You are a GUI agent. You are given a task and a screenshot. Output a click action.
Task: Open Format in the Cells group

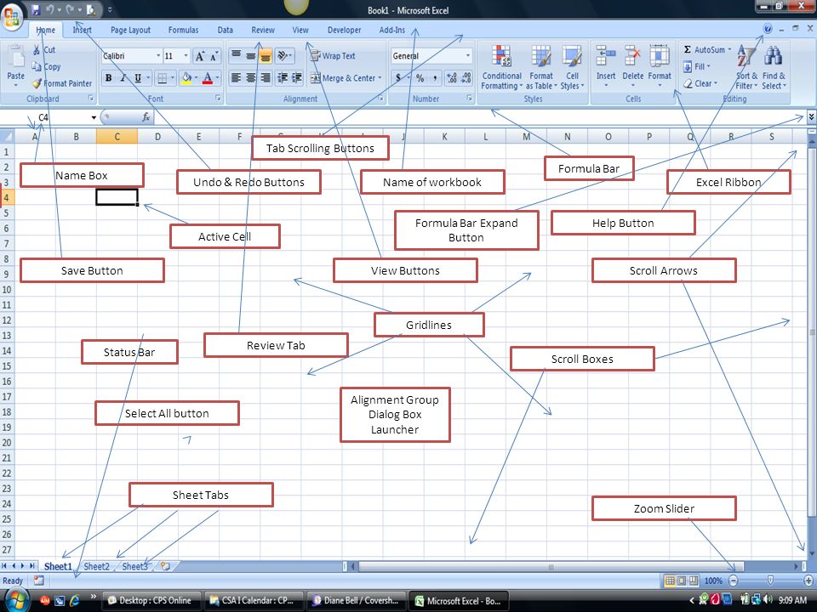coord(660,66)
